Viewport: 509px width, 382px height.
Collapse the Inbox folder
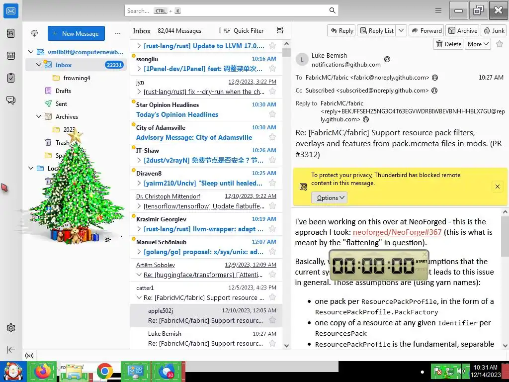39,65
